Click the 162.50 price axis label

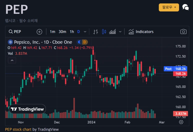[x=181, y=97]
